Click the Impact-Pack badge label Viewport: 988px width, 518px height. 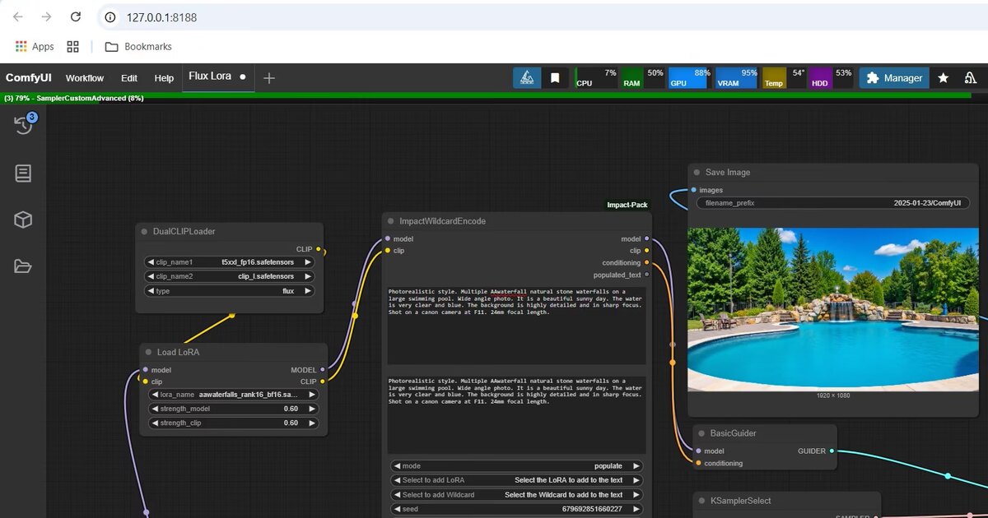pyautogui.click(x=627, y=206)
